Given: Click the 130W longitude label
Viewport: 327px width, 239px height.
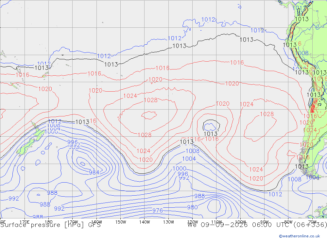Looking at the screenshot, I should 168,222.
